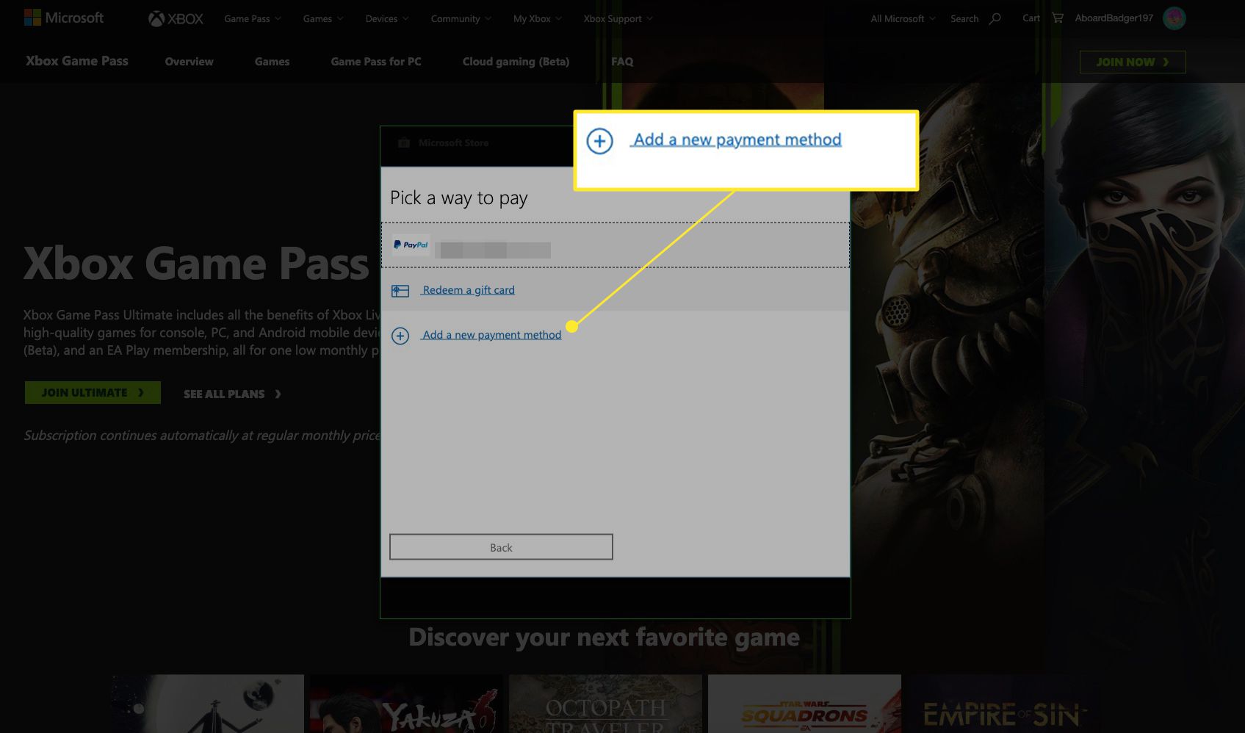The width and height of the screenshot is (1245, 733).
Task: Open the Game Pass for PC tab
Action: 376,62
